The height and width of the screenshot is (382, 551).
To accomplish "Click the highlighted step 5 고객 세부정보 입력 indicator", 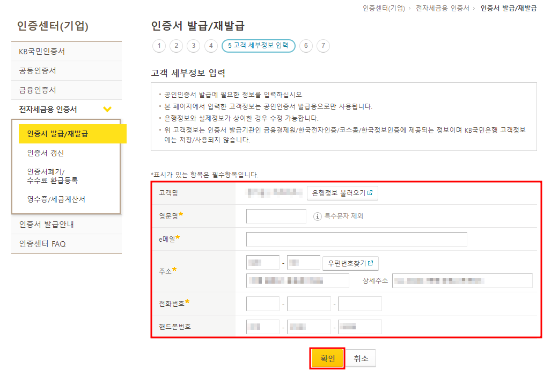I will click(258, 46).
